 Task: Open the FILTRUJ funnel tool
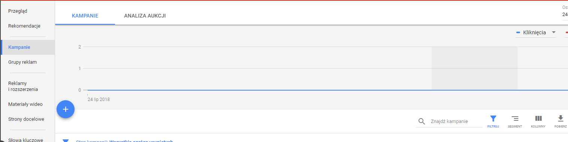tap(493, 122)
